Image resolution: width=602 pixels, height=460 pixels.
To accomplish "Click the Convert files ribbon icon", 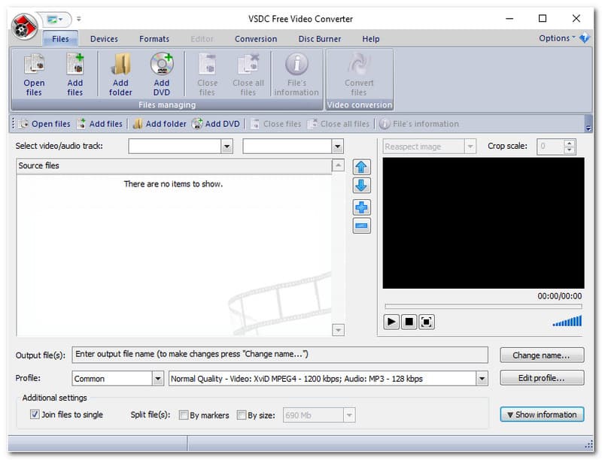I will click(359, 74).
